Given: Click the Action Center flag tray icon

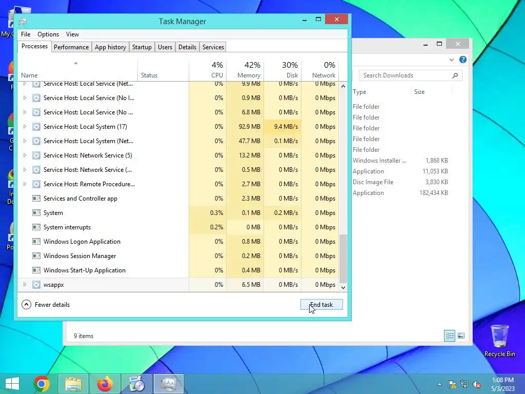Looking at the screenshot, I should coord(452,384).
